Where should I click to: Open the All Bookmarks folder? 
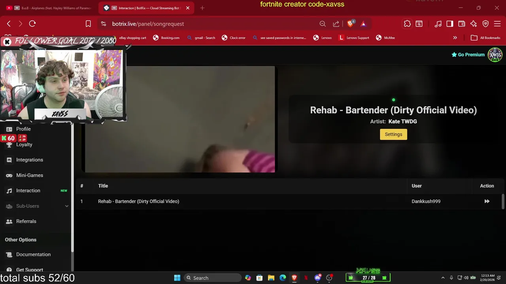[x=486, y=38]
